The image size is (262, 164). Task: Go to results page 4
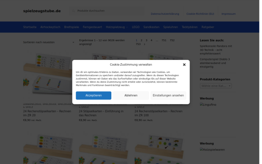click(x=152, y=40)
